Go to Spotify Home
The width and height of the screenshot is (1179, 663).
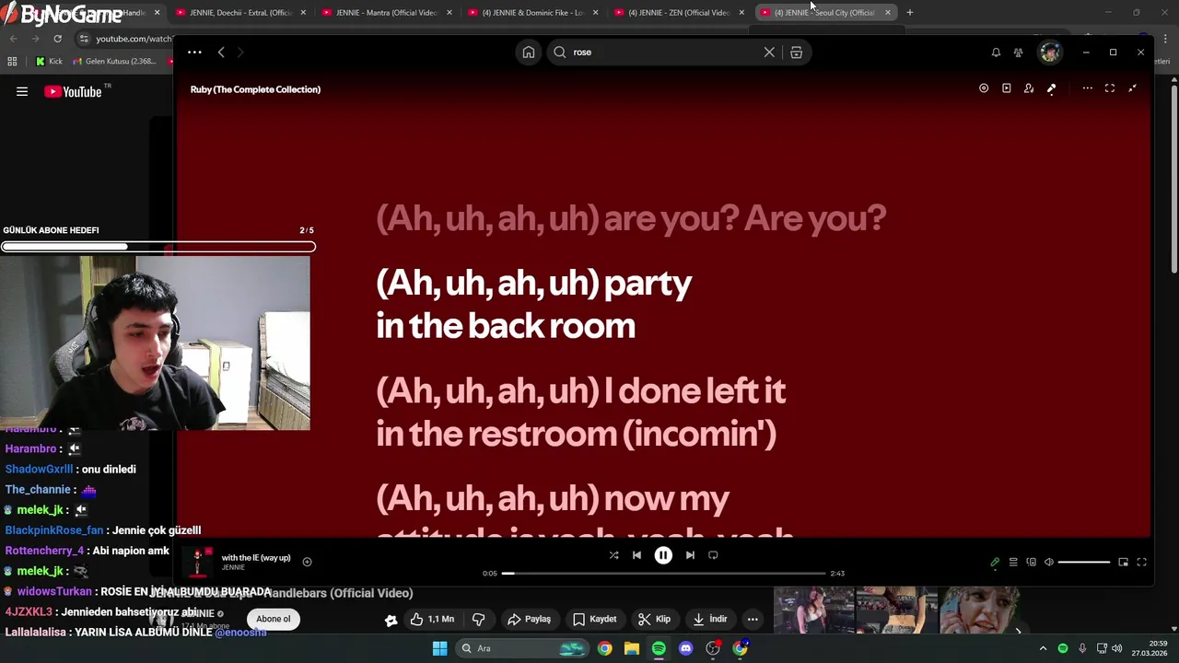point(529,52)
